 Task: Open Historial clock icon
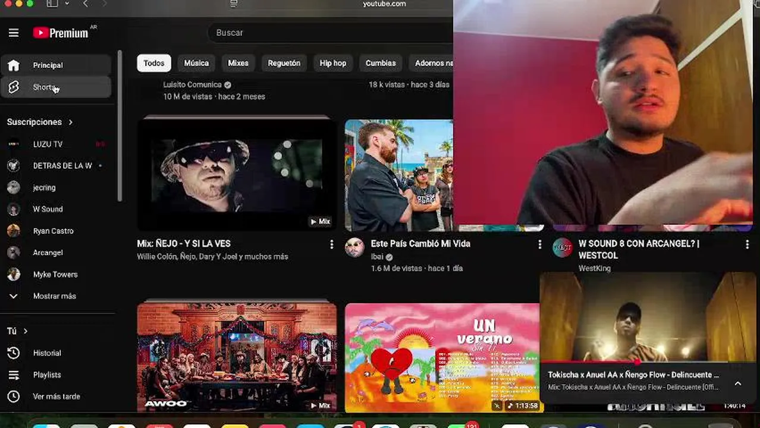click(x=13, y=353)
